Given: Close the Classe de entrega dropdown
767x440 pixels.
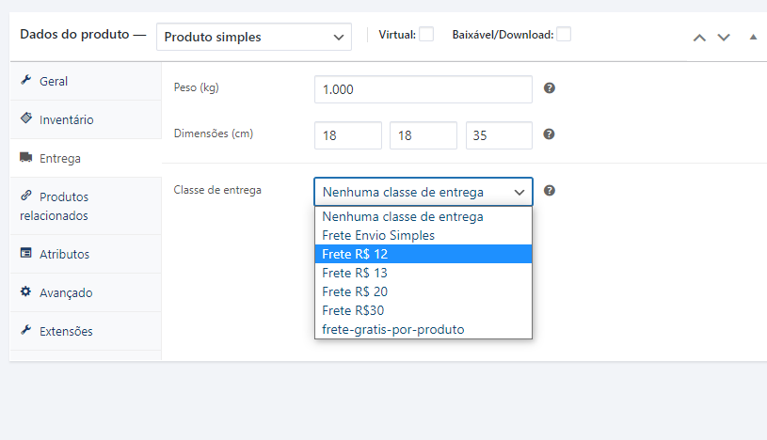Looking at the screenshot, I should (x=423, y=192).
